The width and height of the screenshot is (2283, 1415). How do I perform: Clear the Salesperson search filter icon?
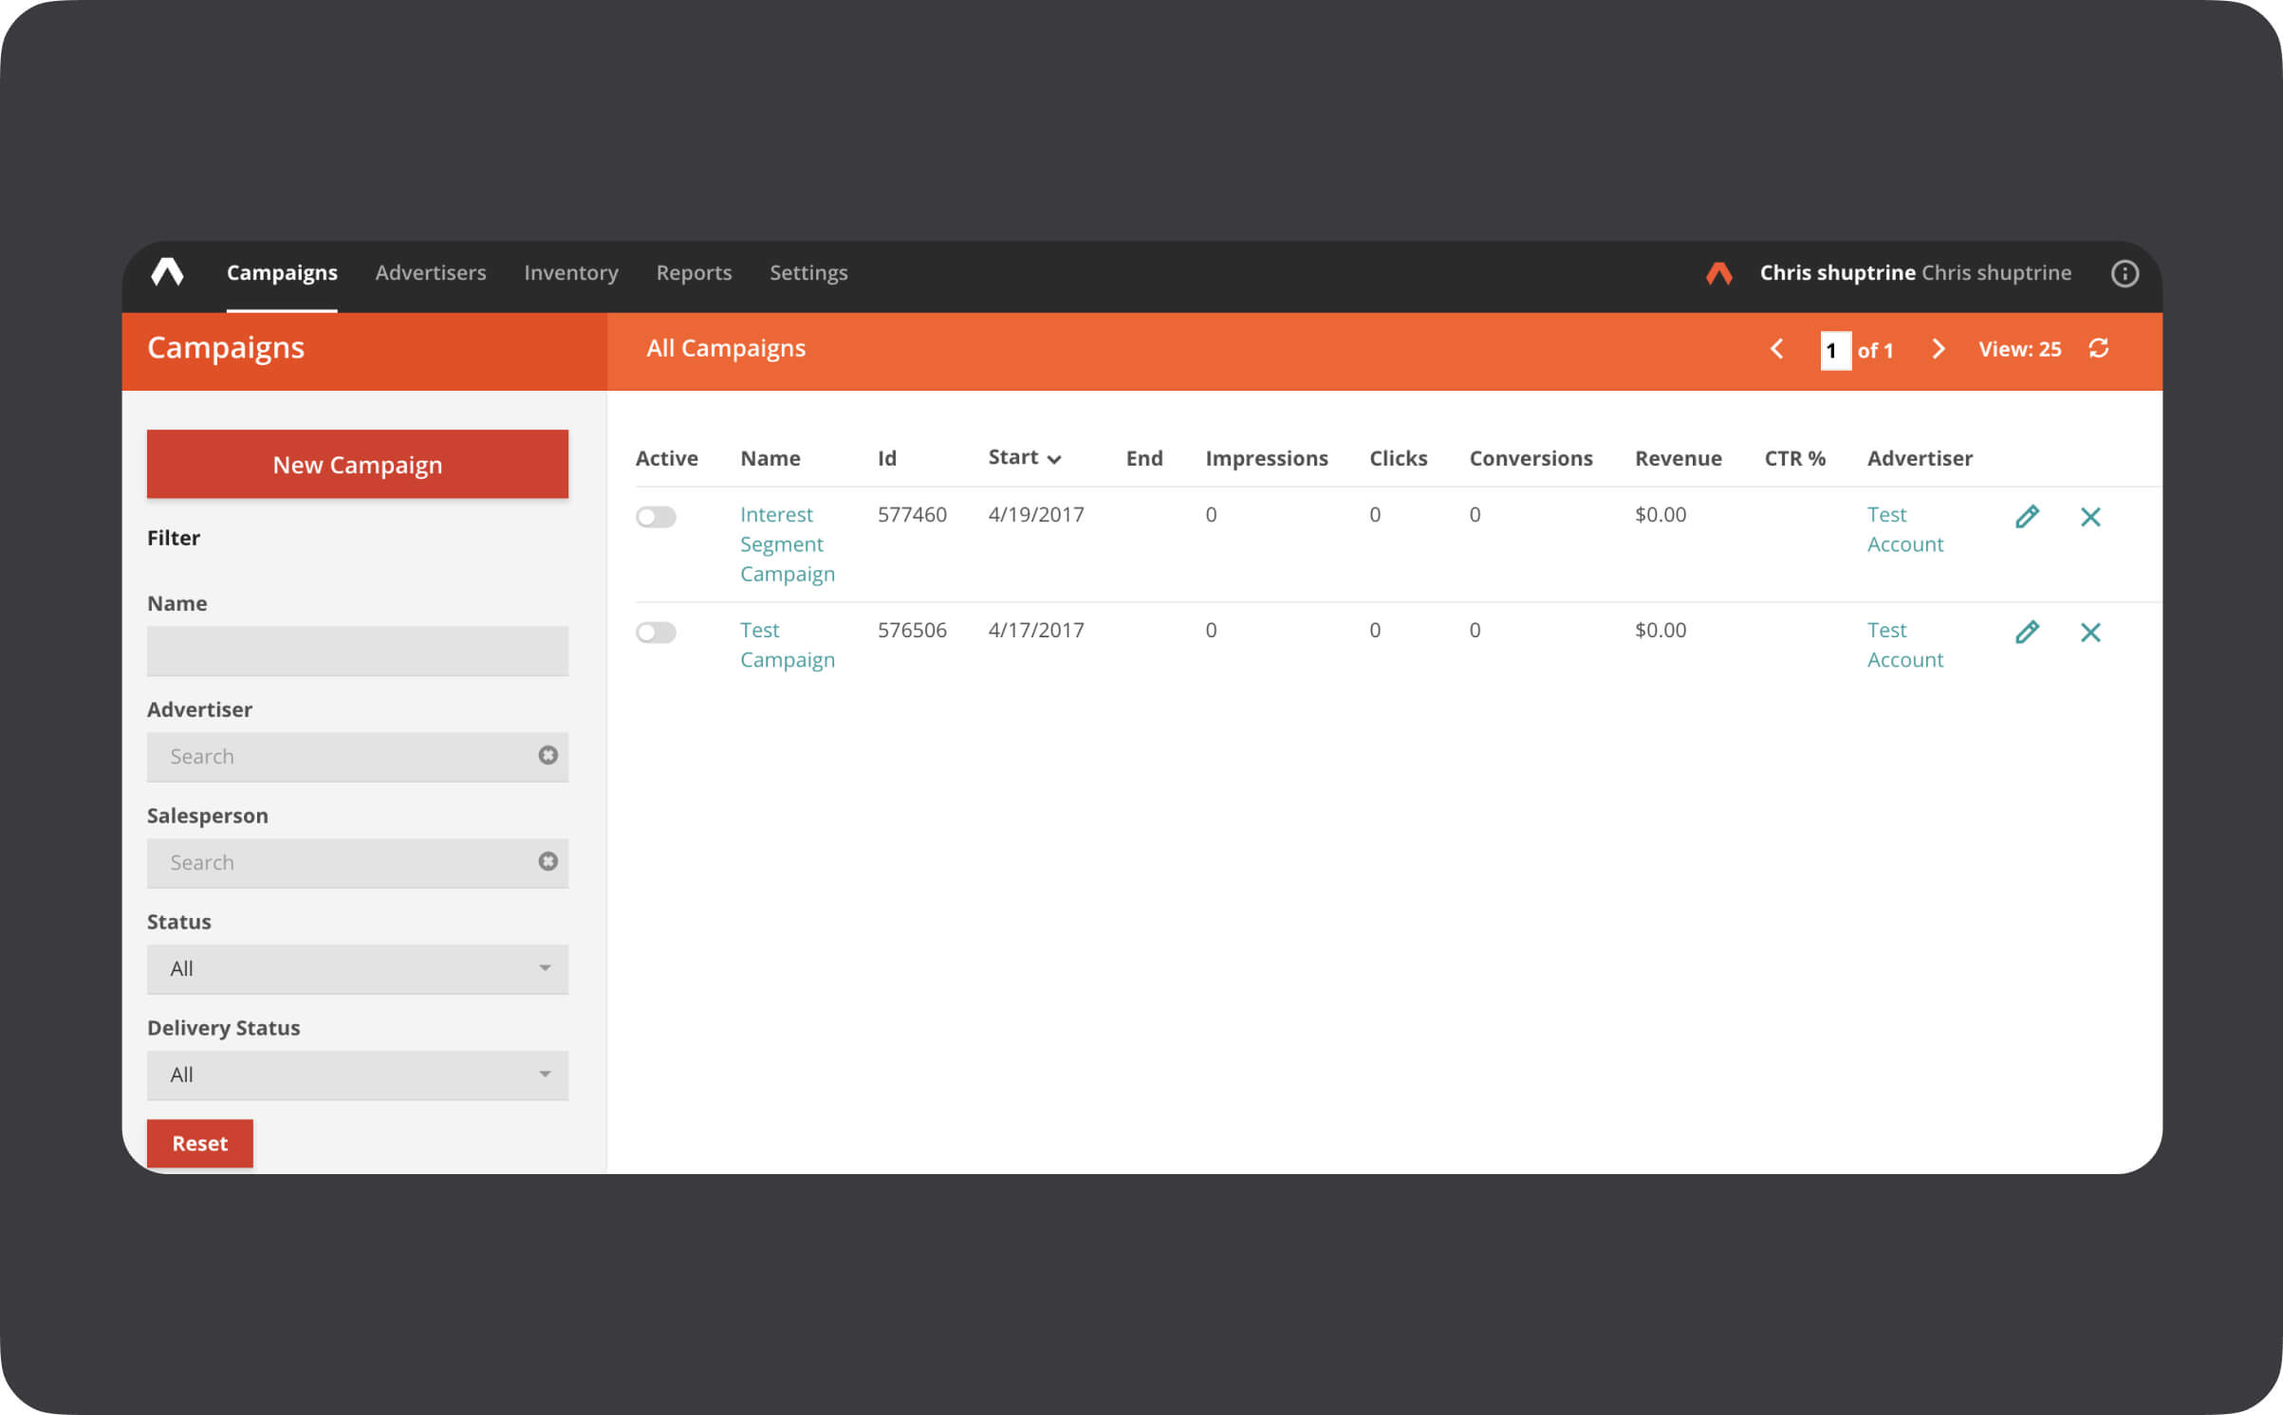point(548,861)
